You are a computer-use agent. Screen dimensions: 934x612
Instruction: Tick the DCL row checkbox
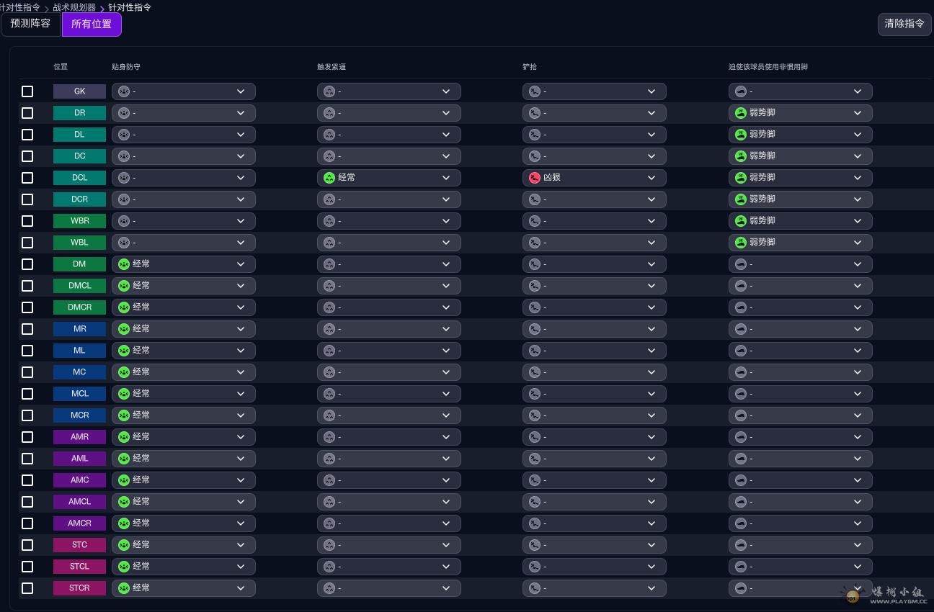point(27,178)
